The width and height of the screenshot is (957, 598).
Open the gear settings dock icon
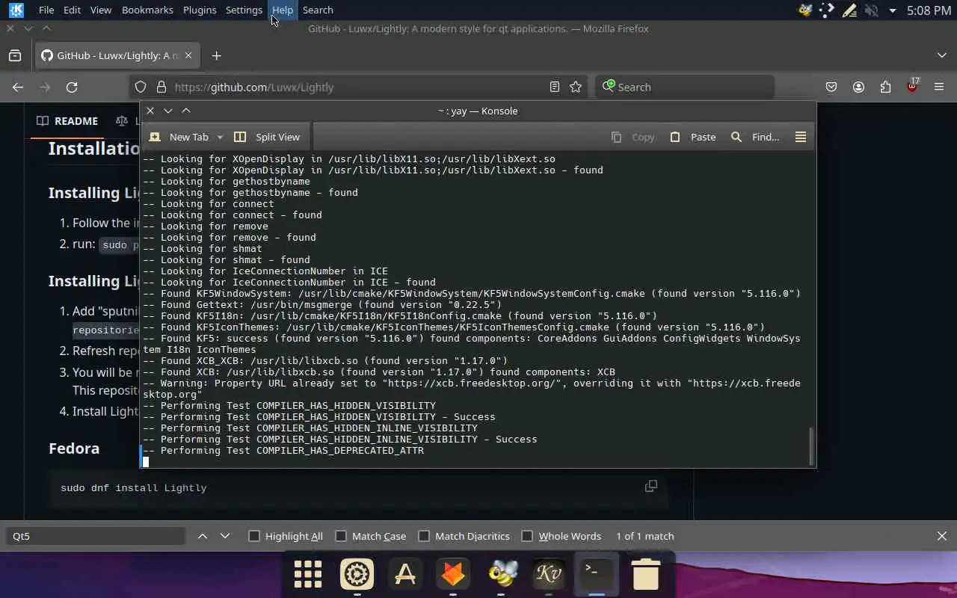357,574
